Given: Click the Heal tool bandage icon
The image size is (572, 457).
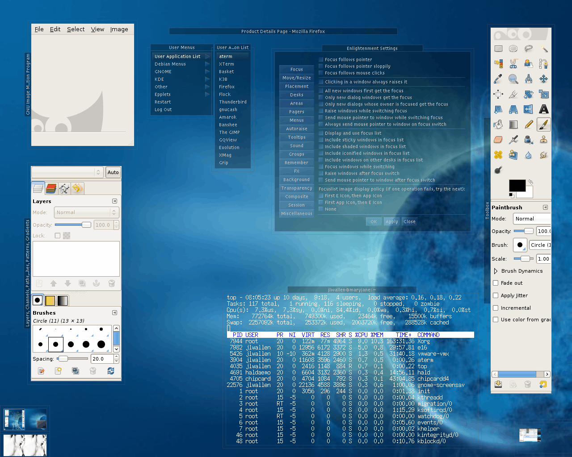Looking at the screenshot, I should pos(498,155).
